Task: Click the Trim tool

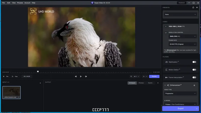Action: pos(6,76)
